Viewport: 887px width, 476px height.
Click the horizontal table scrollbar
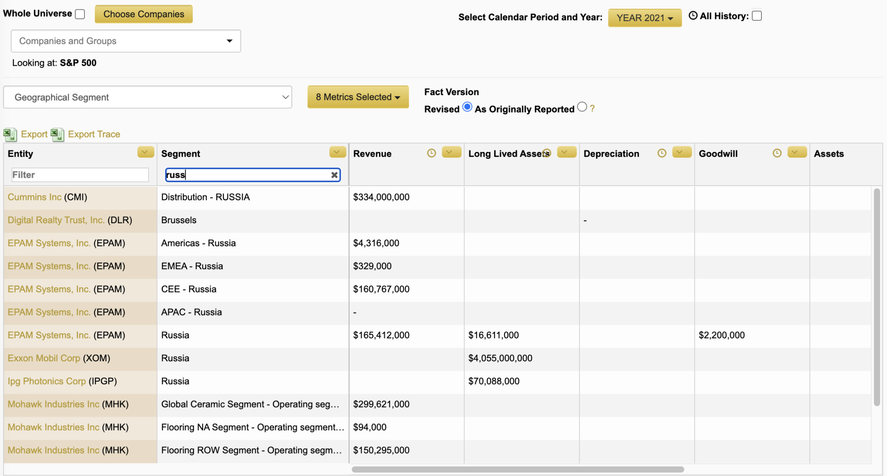[x=518, y=470]
